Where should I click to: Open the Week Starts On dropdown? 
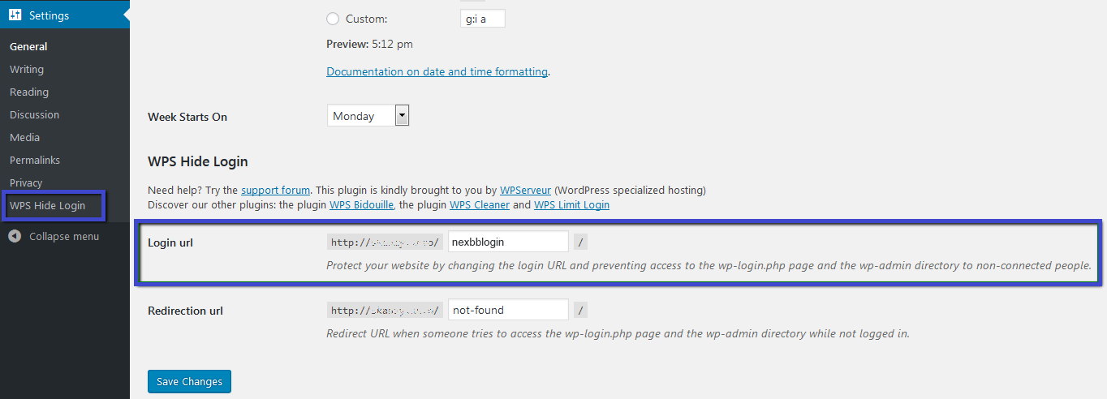368,116
